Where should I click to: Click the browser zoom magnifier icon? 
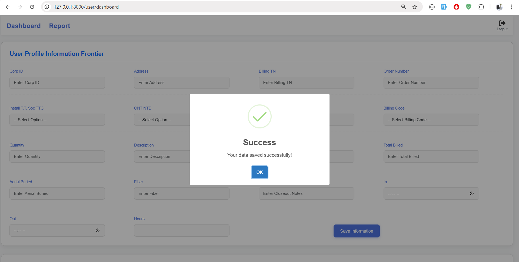[404, 7]
